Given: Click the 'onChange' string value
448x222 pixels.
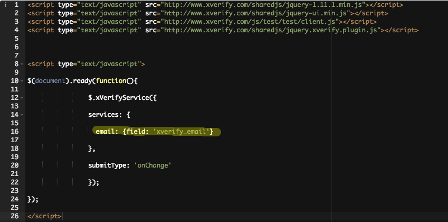Looking at the screenshot, I should pos(153,165).
